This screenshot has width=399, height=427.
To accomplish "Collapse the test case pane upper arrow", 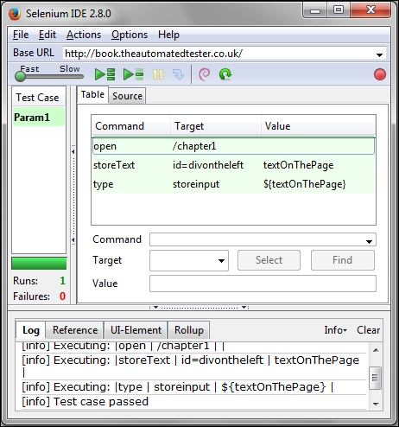I will coord(73,151).
